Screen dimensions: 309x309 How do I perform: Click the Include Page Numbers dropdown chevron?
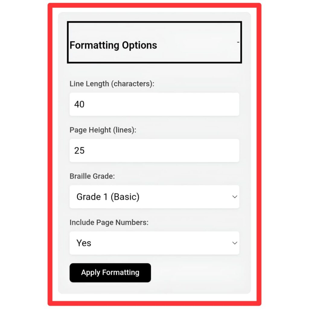235,243
